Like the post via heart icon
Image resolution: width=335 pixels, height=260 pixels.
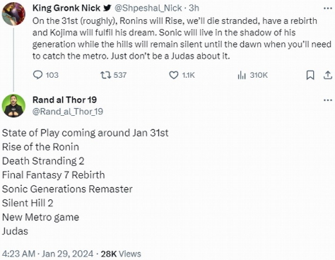174,75
